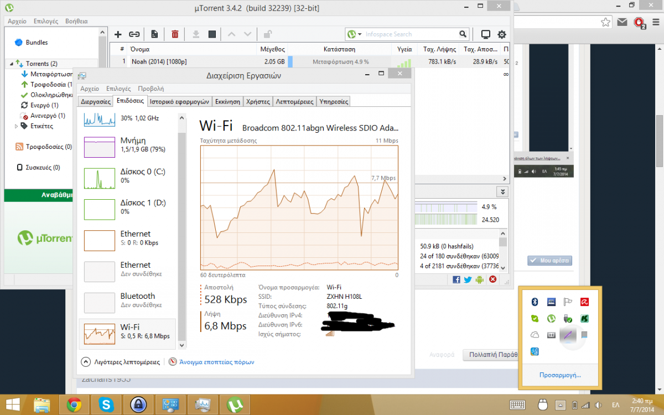Click the Windows Start button
Image resolution: width=664 pixels, height=415 pixels.
click(12, 405)
